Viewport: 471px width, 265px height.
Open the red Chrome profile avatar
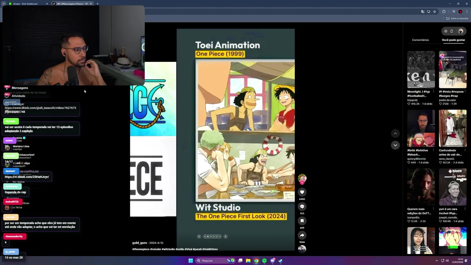(460, 12)
